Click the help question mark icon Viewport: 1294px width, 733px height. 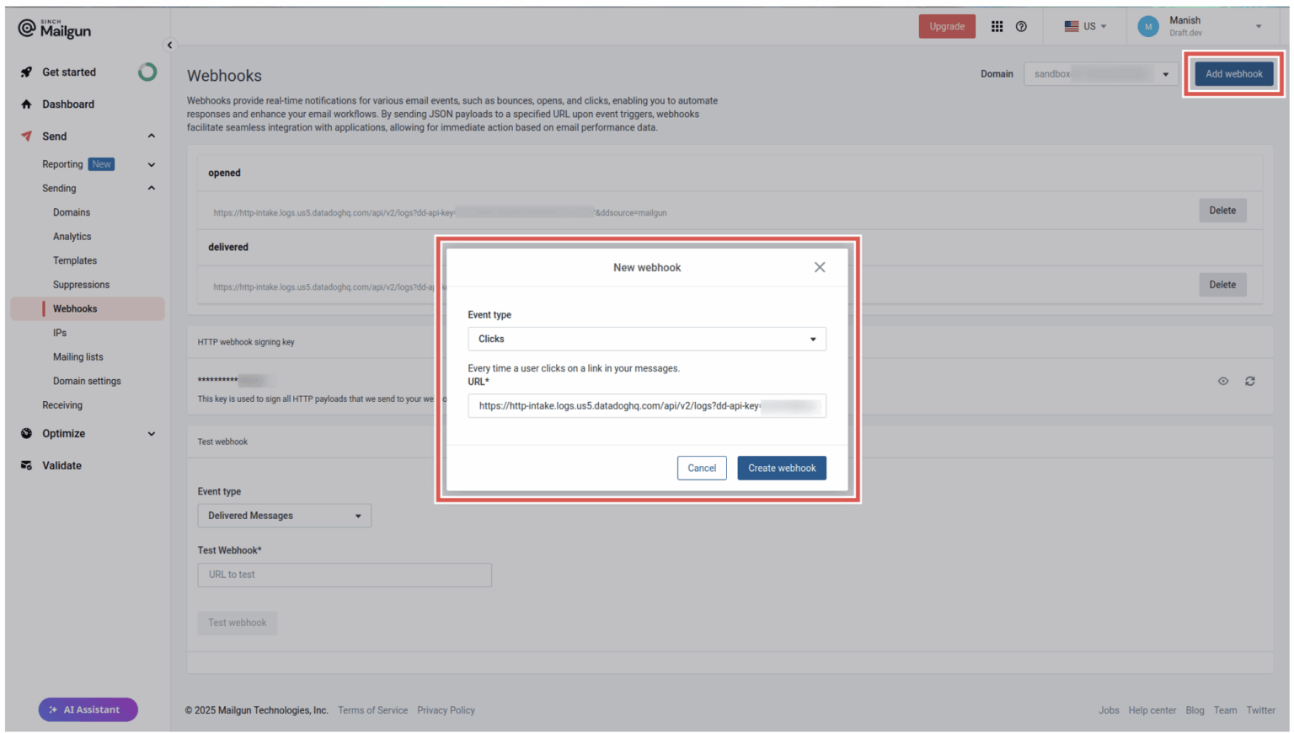click(x=1021, y=26)
